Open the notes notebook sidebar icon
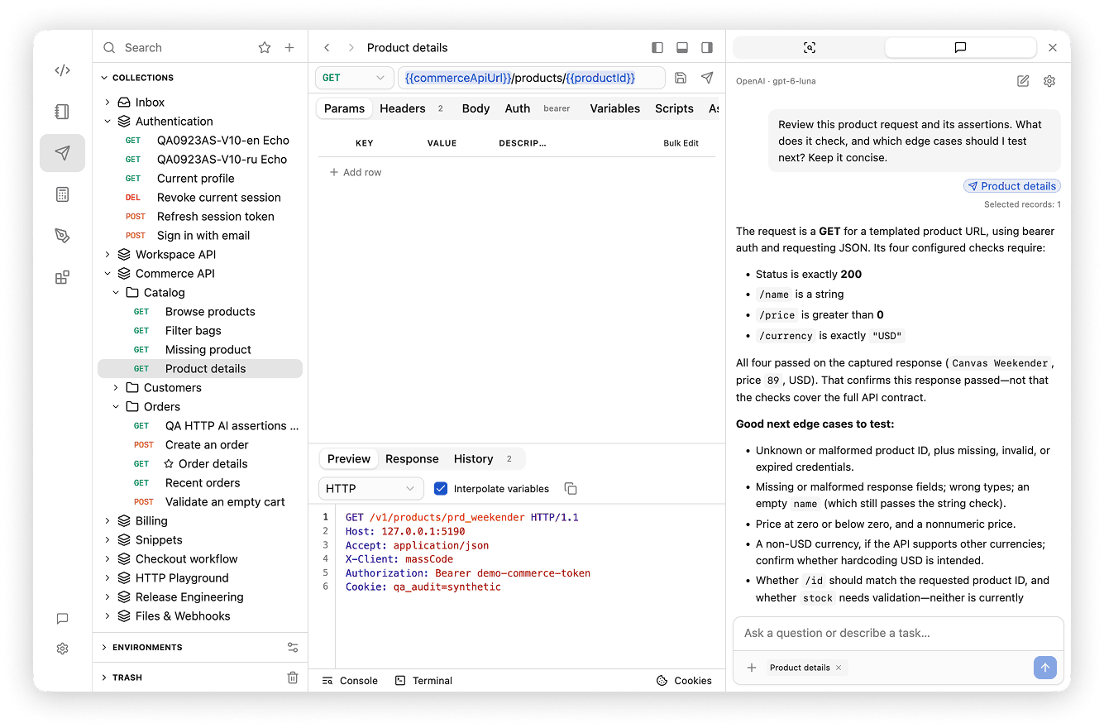The image size is (1104, 728). click(x=62, y=112)
